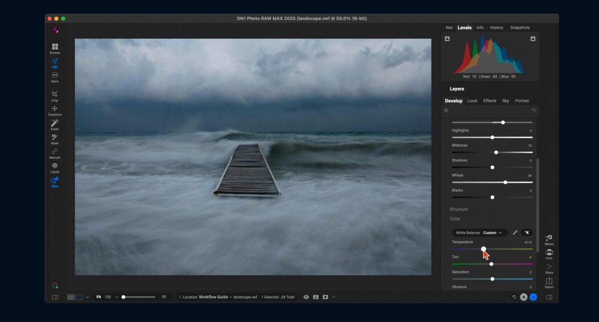Toggle the preview eye icon
This screenshot has width=599, height=322.
pos(306,297)
